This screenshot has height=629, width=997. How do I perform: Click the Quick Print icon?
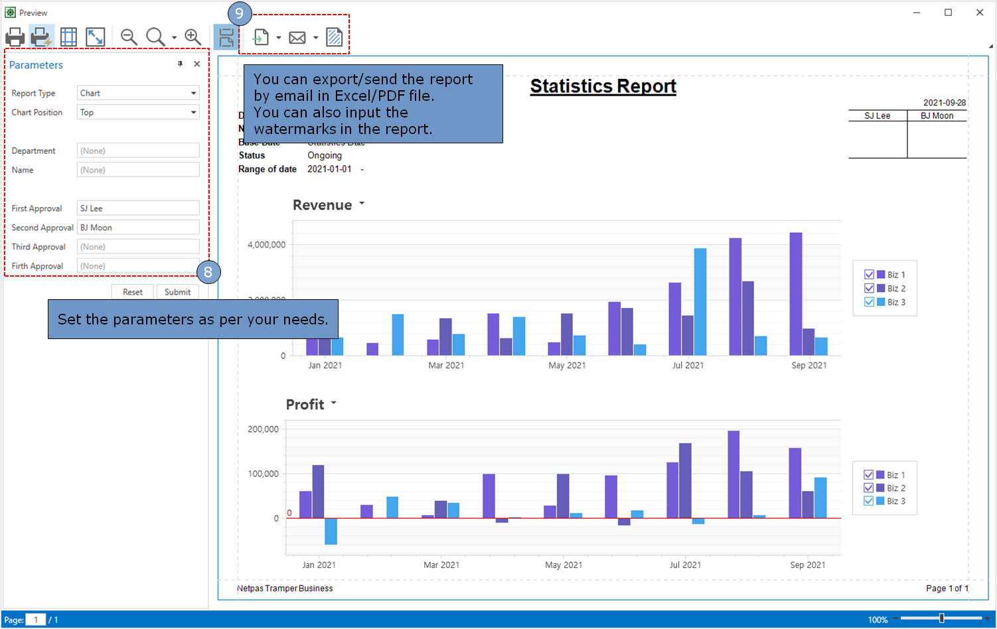tap(41, 37)
